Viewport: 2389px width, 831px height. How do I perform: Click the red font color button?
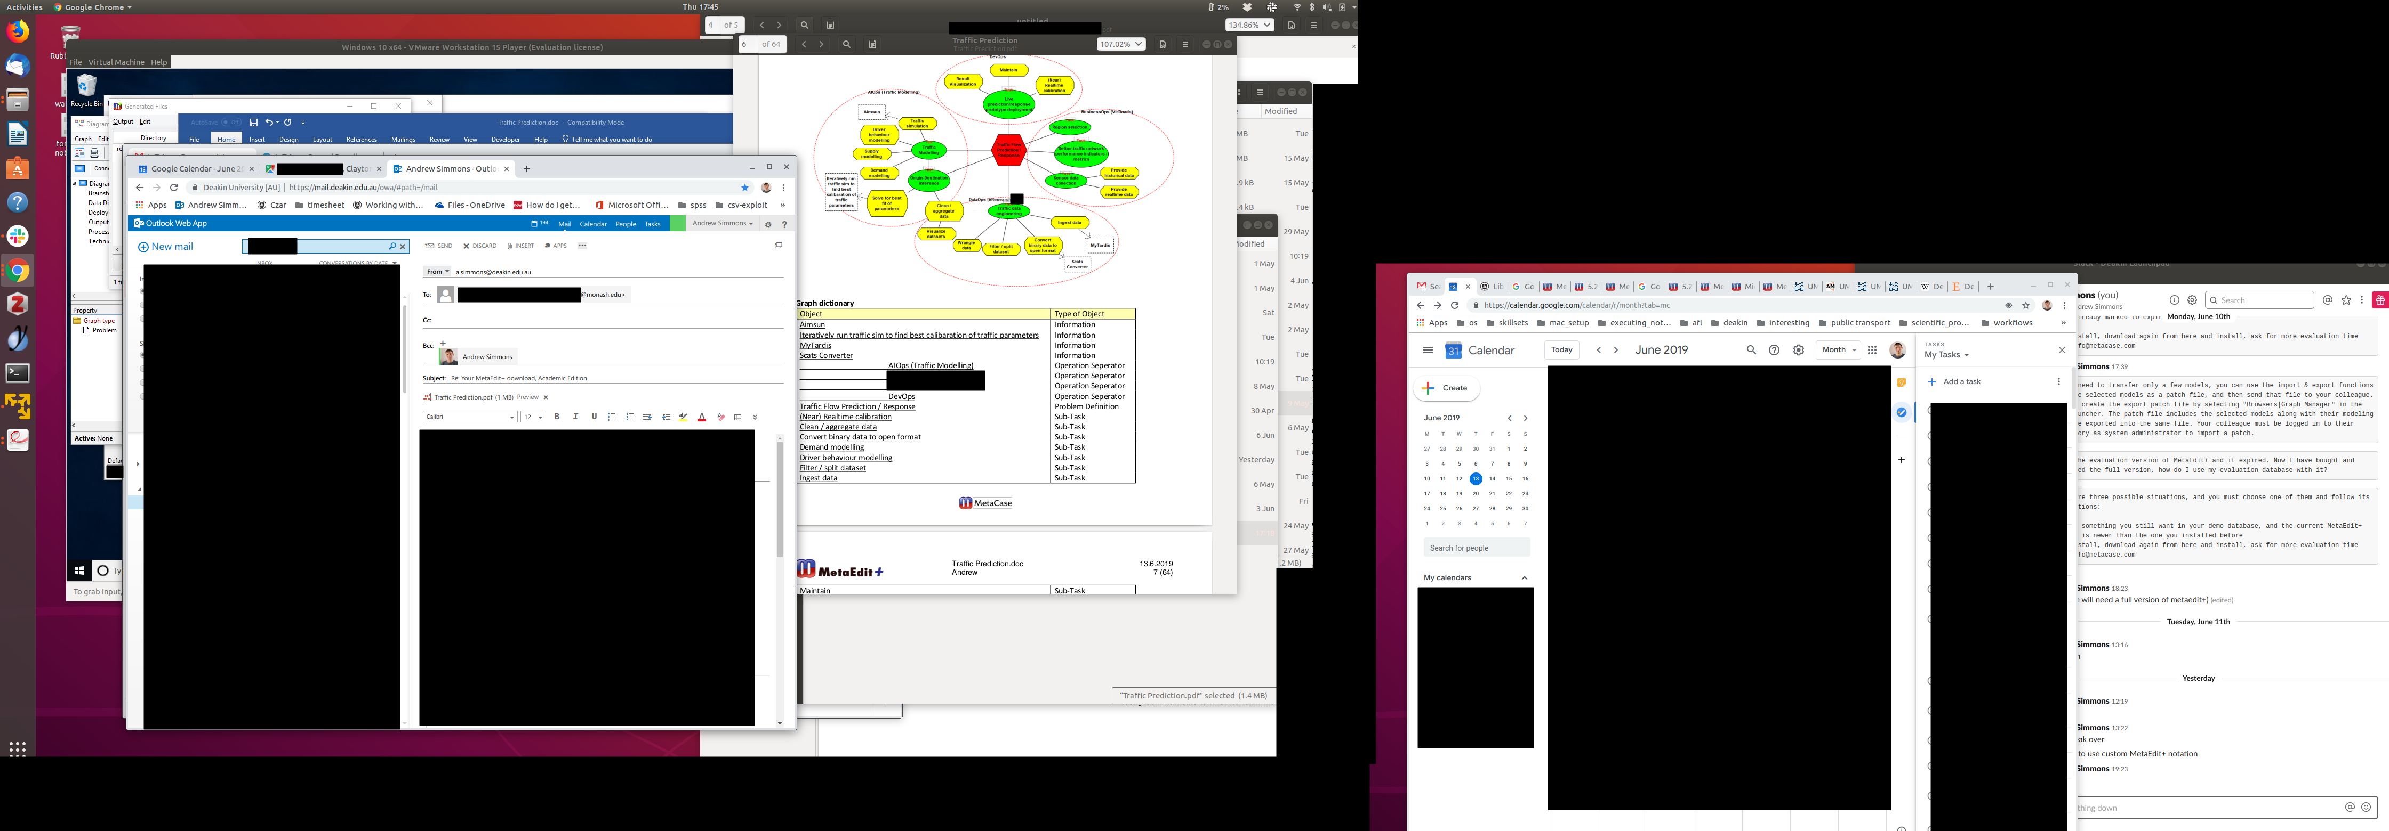point(701,418)
